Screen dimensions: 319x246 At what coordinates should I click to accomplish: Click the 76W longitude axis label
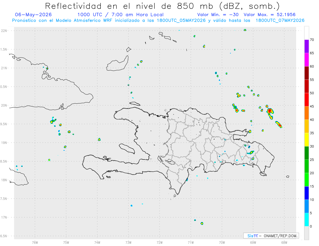pyautogui.click(x=35, y=242)
